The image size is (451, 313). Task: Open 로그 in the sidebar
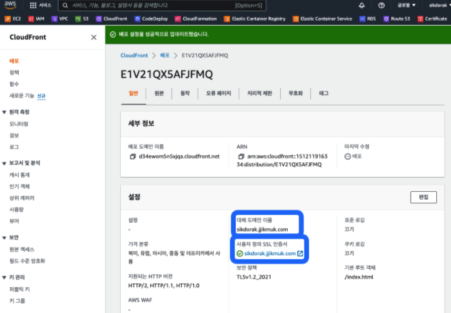pyautogui.click(x=14, y=147)
